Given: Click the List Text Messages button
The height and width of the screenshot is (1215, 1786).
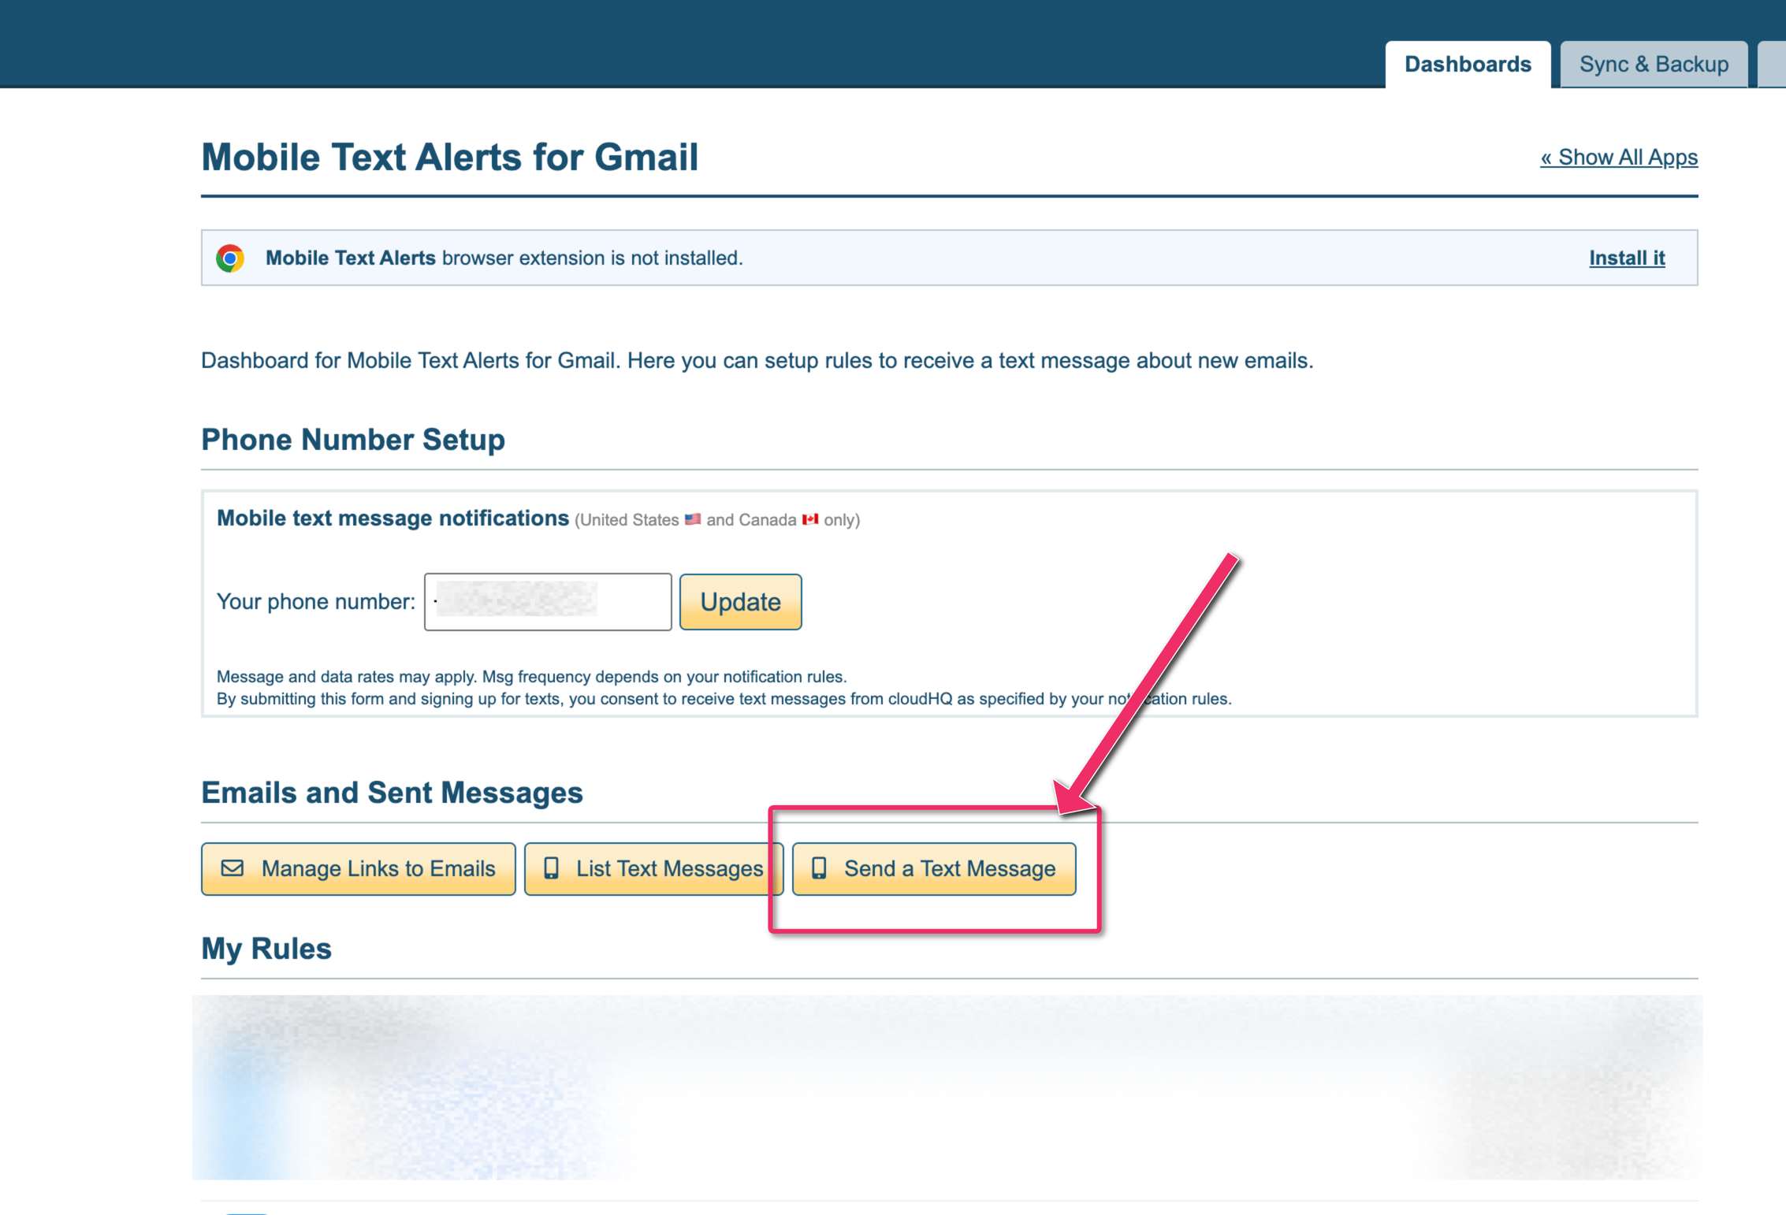Looking at the screenshot, I should tap(653, 868).
